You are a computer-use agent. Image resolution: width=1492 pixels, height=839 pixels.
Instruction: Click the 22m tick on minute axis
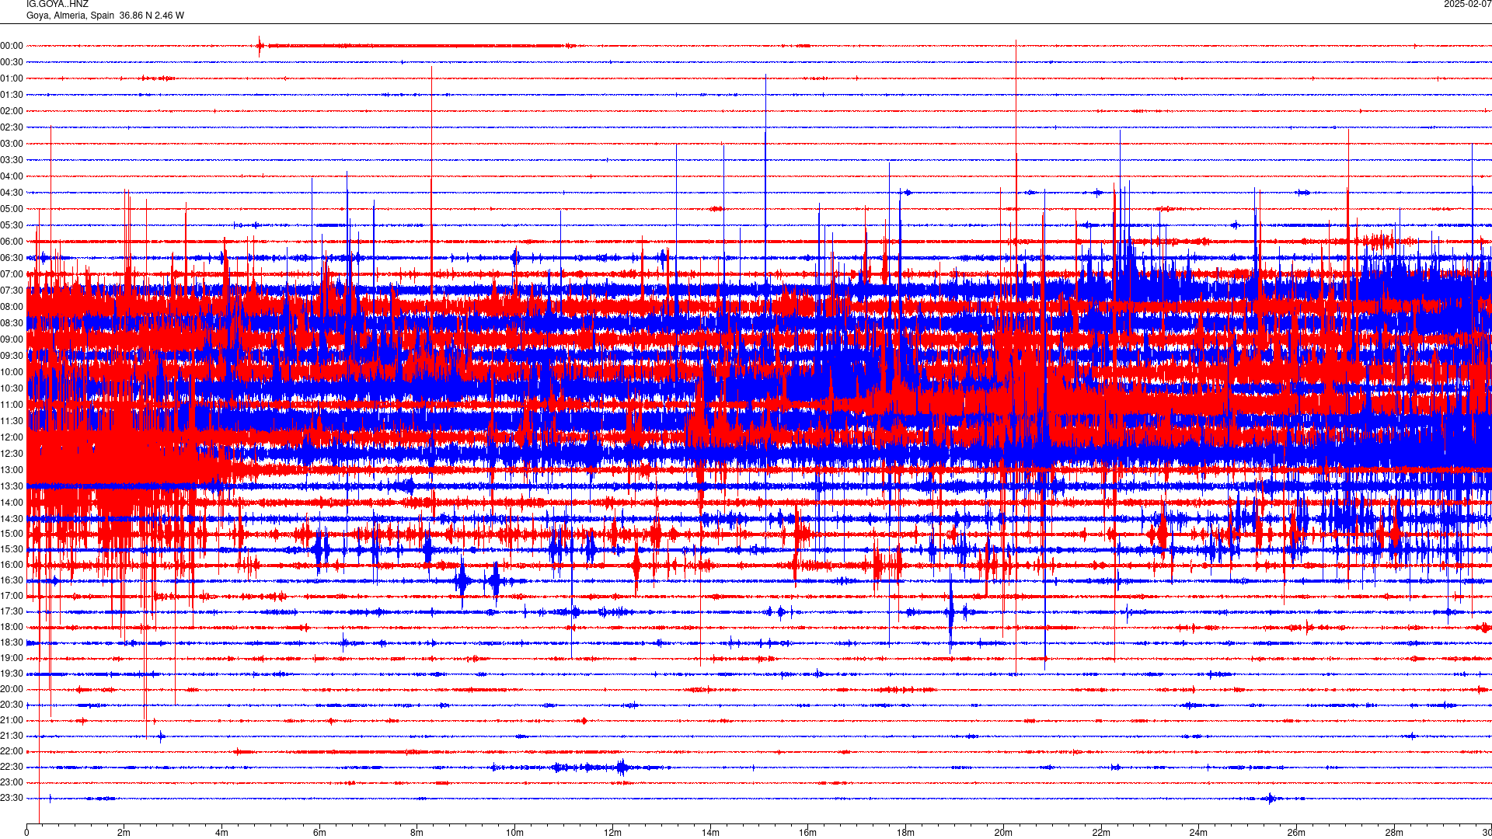(x=1101, y=833)
